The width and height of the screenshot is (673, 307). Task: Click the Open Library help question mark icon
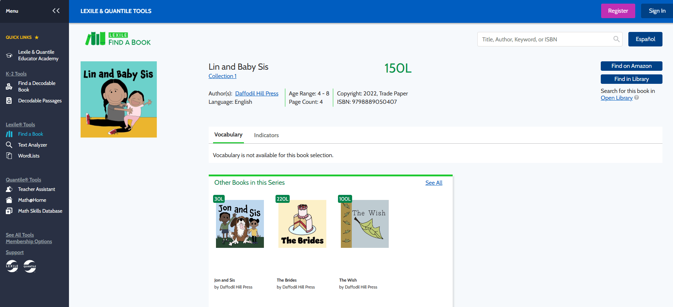pos(636,98)
